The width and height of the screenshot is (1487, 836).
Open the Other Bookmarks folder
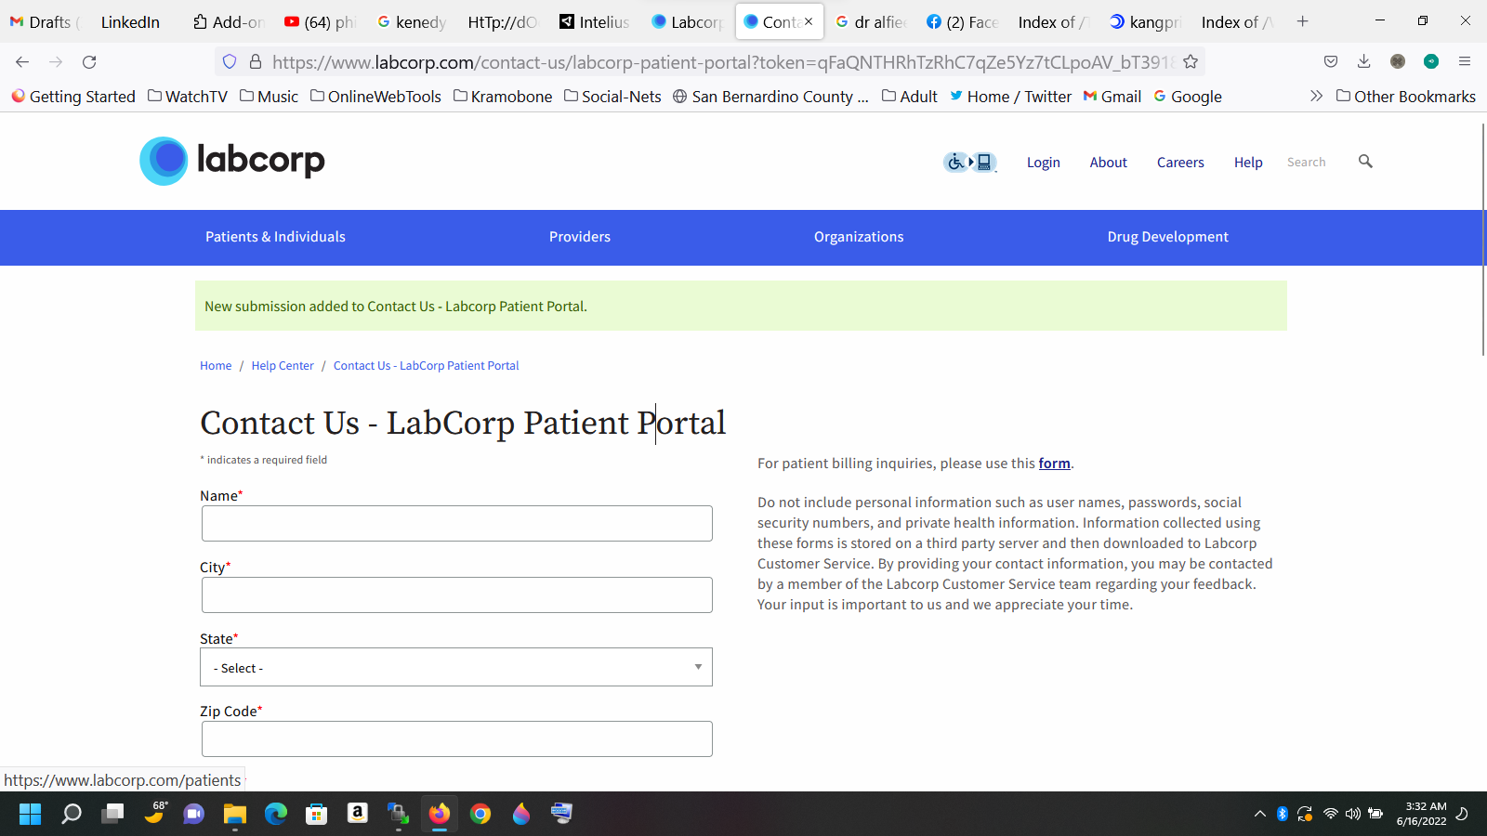coord(1406,96)
